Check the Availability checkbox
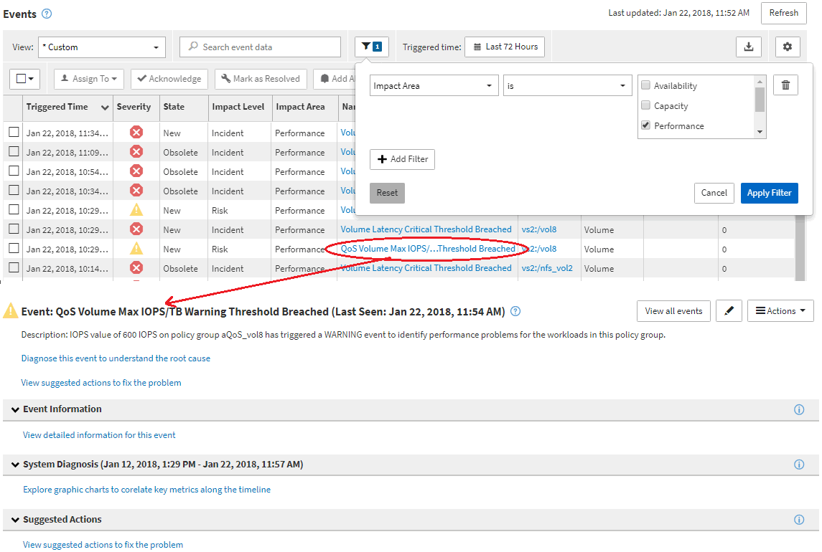The image size is (822, 552). click(645, 85)
